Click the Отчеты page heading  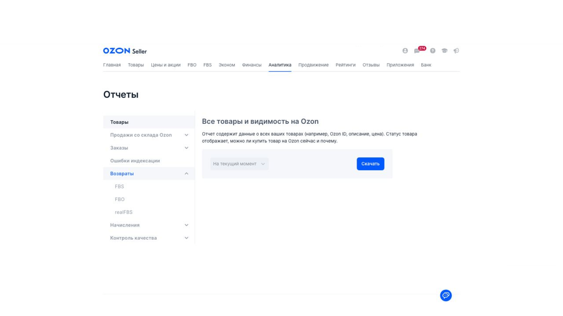pos(121,95)
